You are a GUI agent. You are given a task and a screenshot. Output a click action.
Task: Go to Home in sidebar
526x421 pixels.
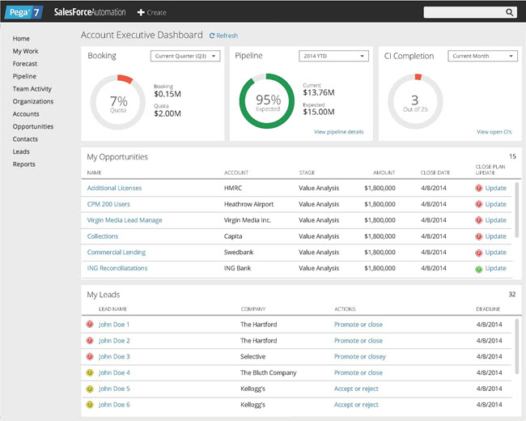(x=21, y=39)
